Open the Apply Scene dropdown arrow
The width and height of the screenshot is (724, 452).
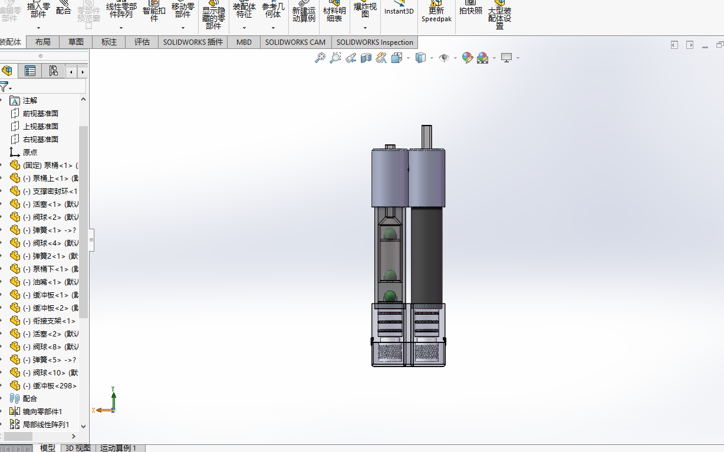coord(494,58)
